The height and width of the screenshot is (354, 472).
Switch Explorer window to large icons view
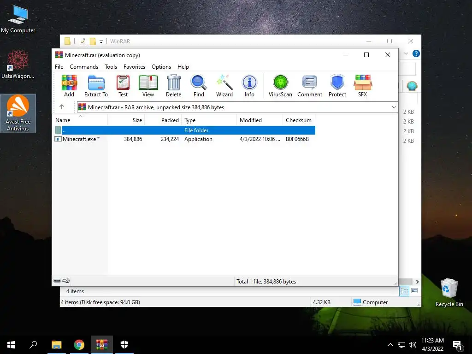(414, 291)
